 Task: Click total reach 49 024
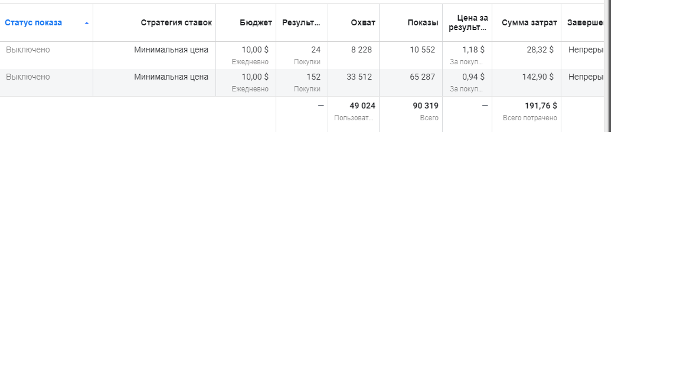pyautogui.click(x=362, y=106)
